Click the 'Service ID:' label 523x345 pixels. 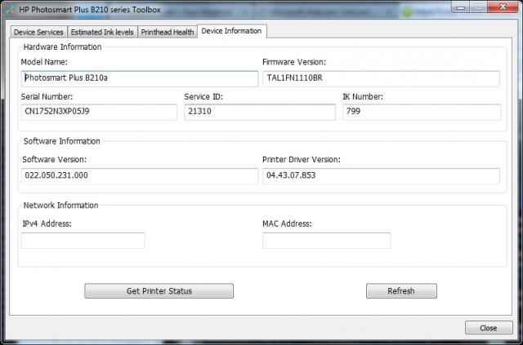(203, 96)
